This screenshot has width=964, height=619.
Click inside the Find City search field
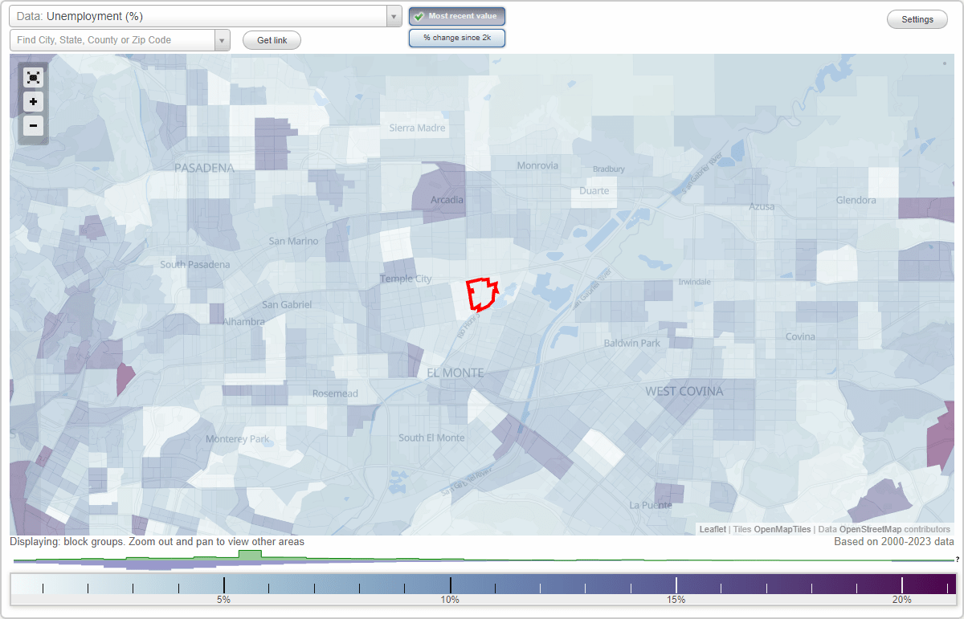pos(112,39)
